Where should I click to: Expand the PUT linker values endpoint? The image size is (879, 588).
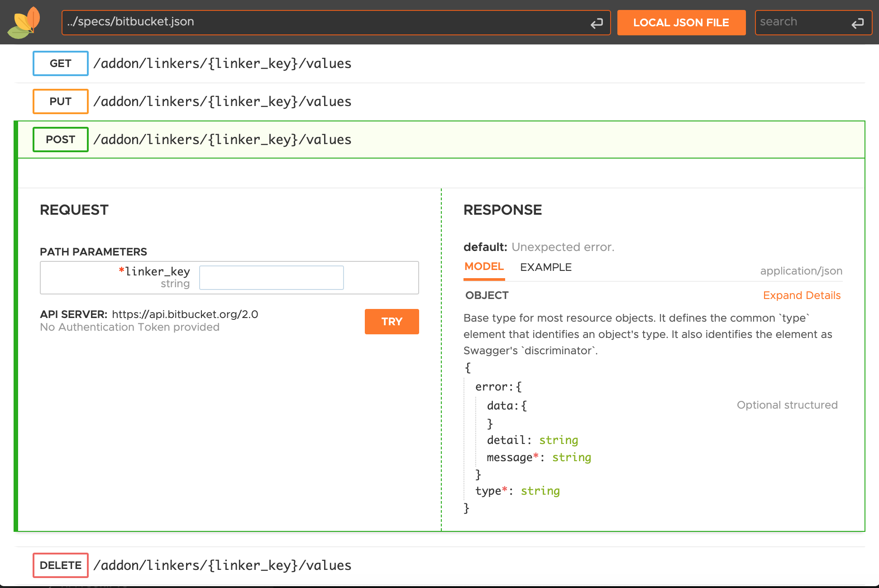click(222, 101)
